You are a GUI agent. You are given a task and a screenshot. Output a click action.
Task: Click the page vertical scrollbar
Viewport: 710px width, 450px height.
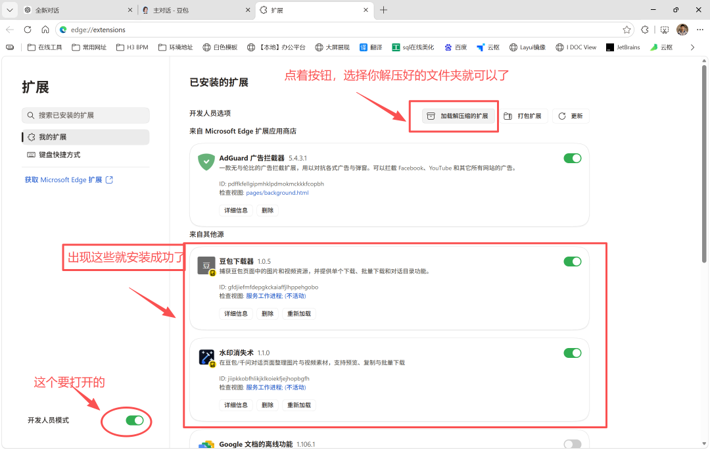[x=704, y=163]
